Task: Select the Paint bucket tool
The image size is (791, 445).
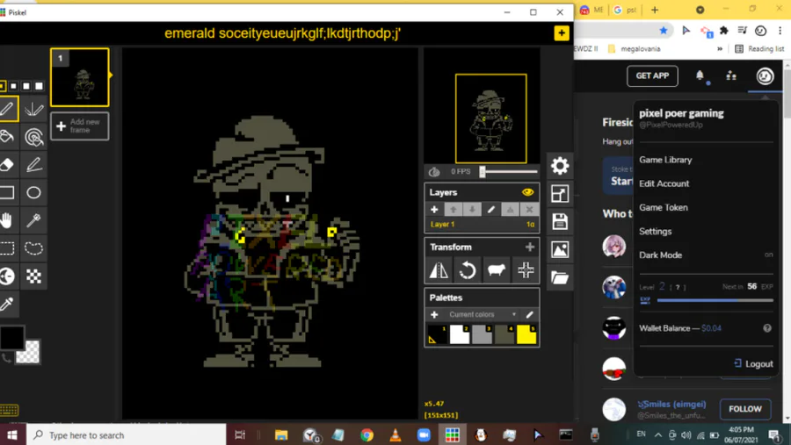Action: click(x=8, y=137)
